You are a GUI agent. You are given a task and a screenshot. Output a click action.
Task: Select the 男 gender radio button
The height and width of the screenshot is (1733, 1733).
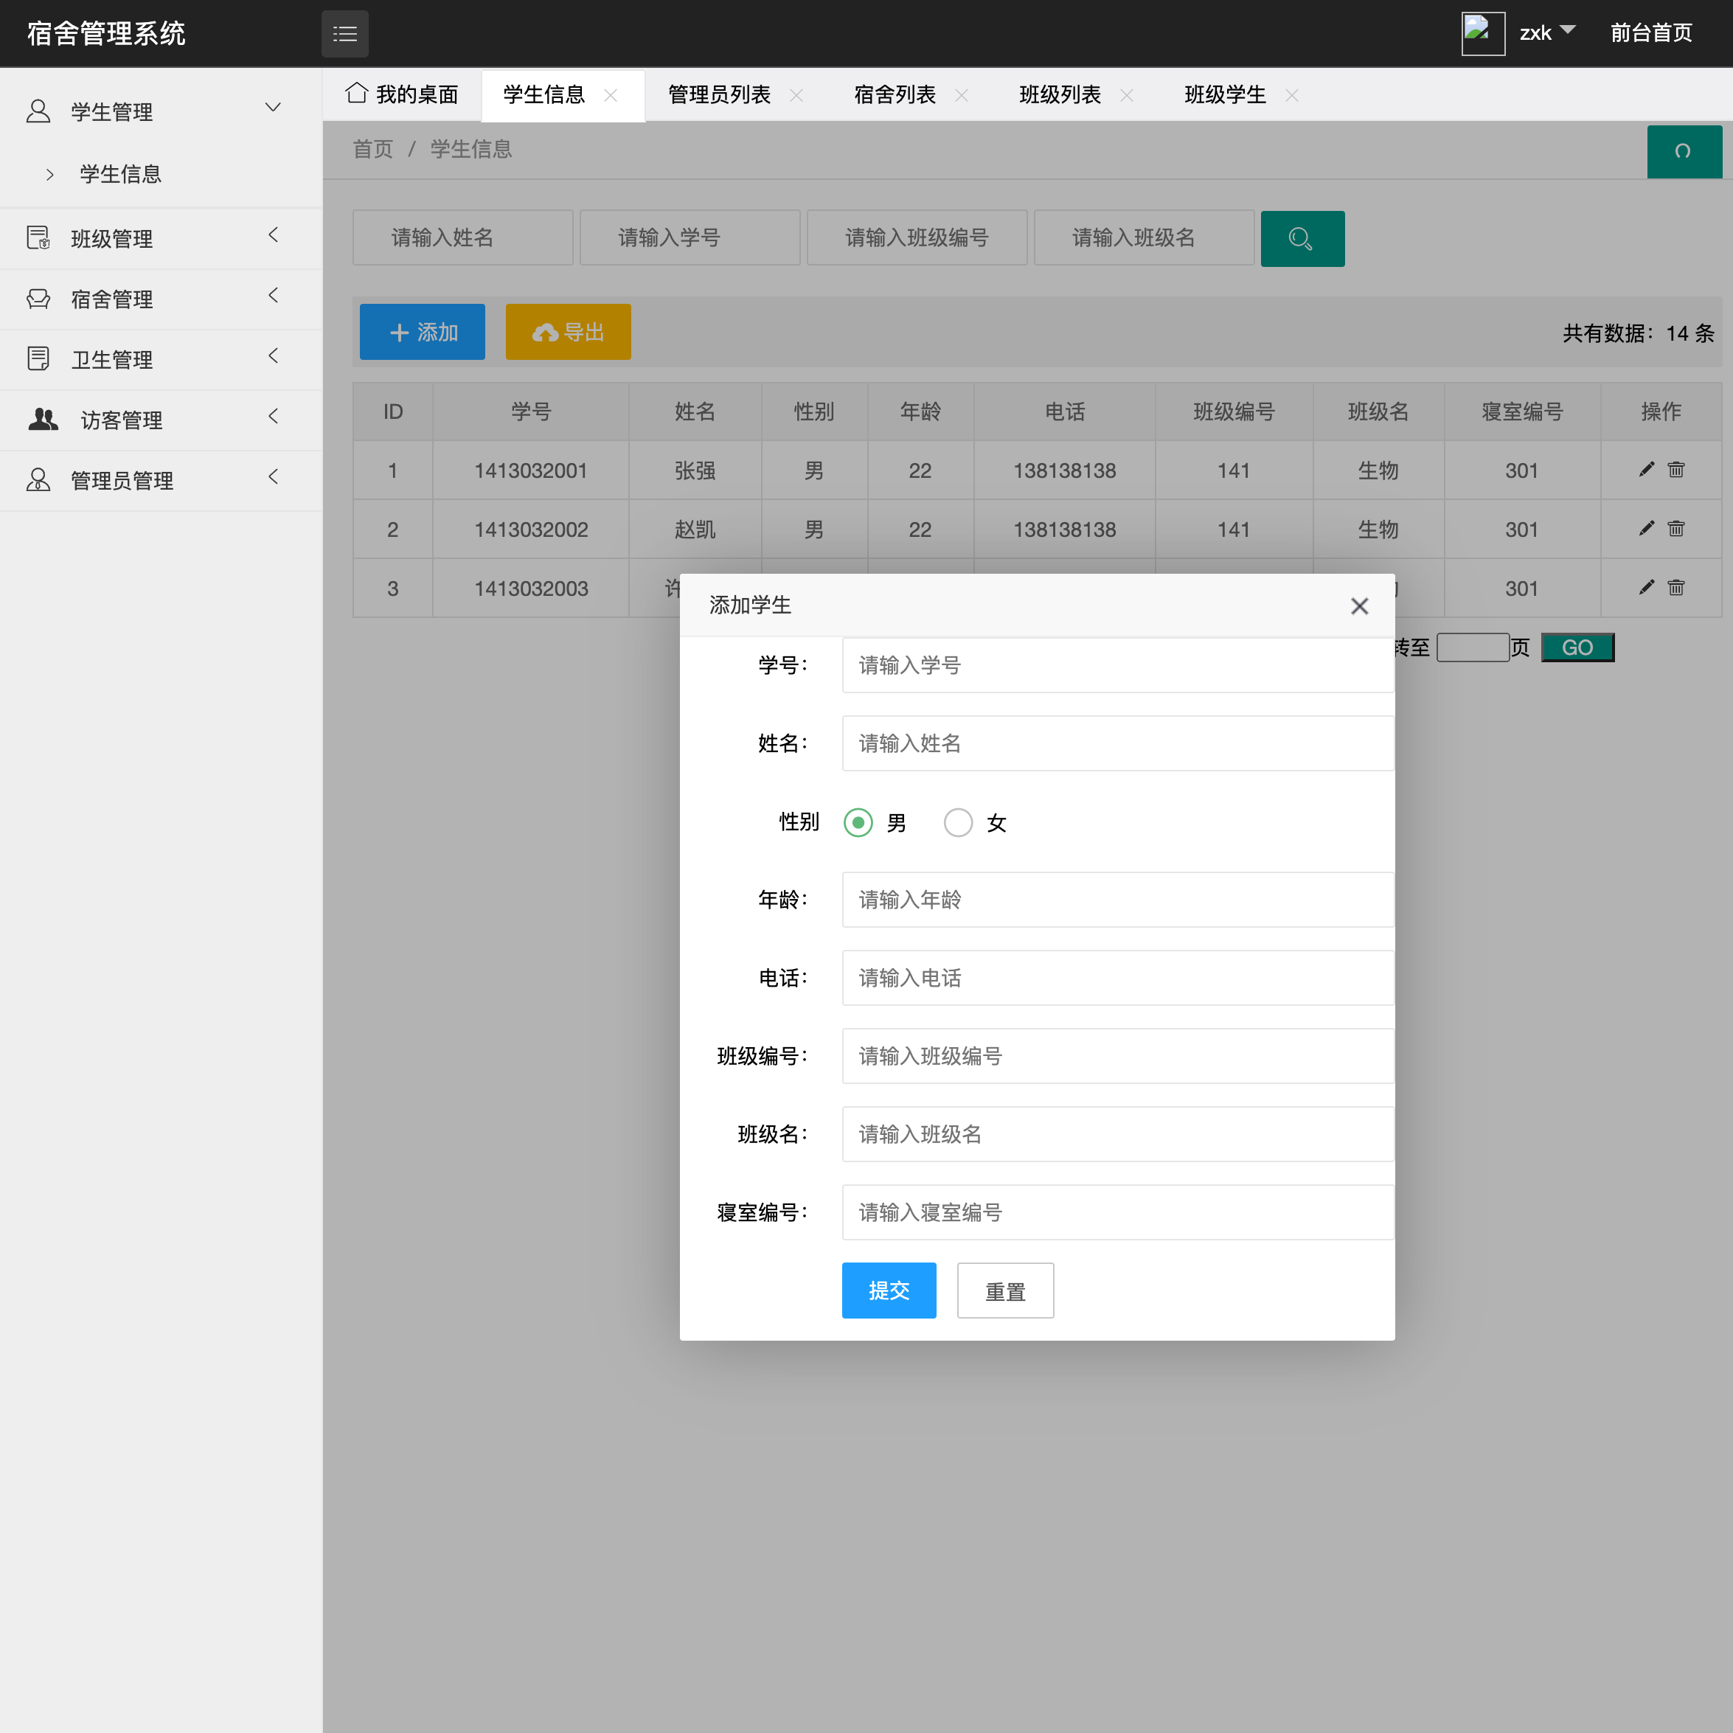coord(858,822)
